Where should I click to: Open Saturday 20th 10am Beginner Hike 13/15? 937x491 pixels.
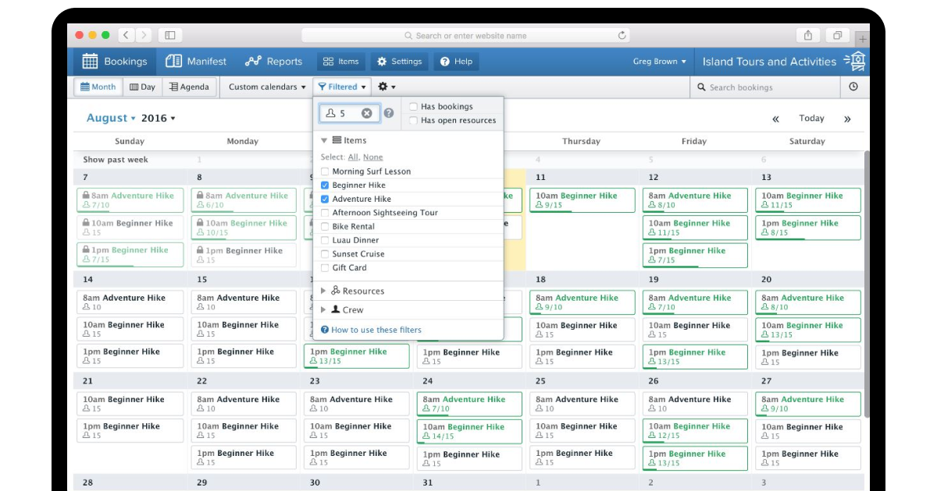tap(808, 330)
